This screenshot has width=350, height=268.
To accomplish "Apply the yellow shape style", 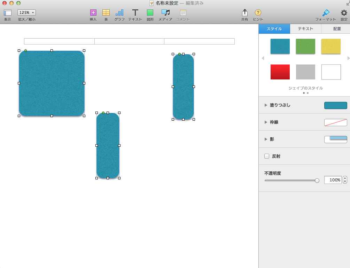I will [x=331, y=46].
